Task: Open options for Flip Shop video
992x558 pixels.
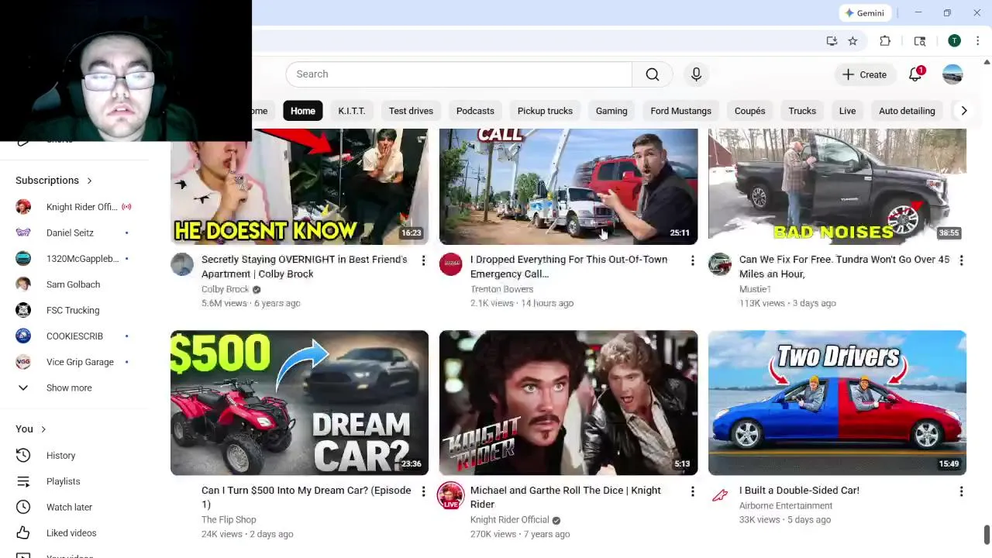Action: click(423, 491)
